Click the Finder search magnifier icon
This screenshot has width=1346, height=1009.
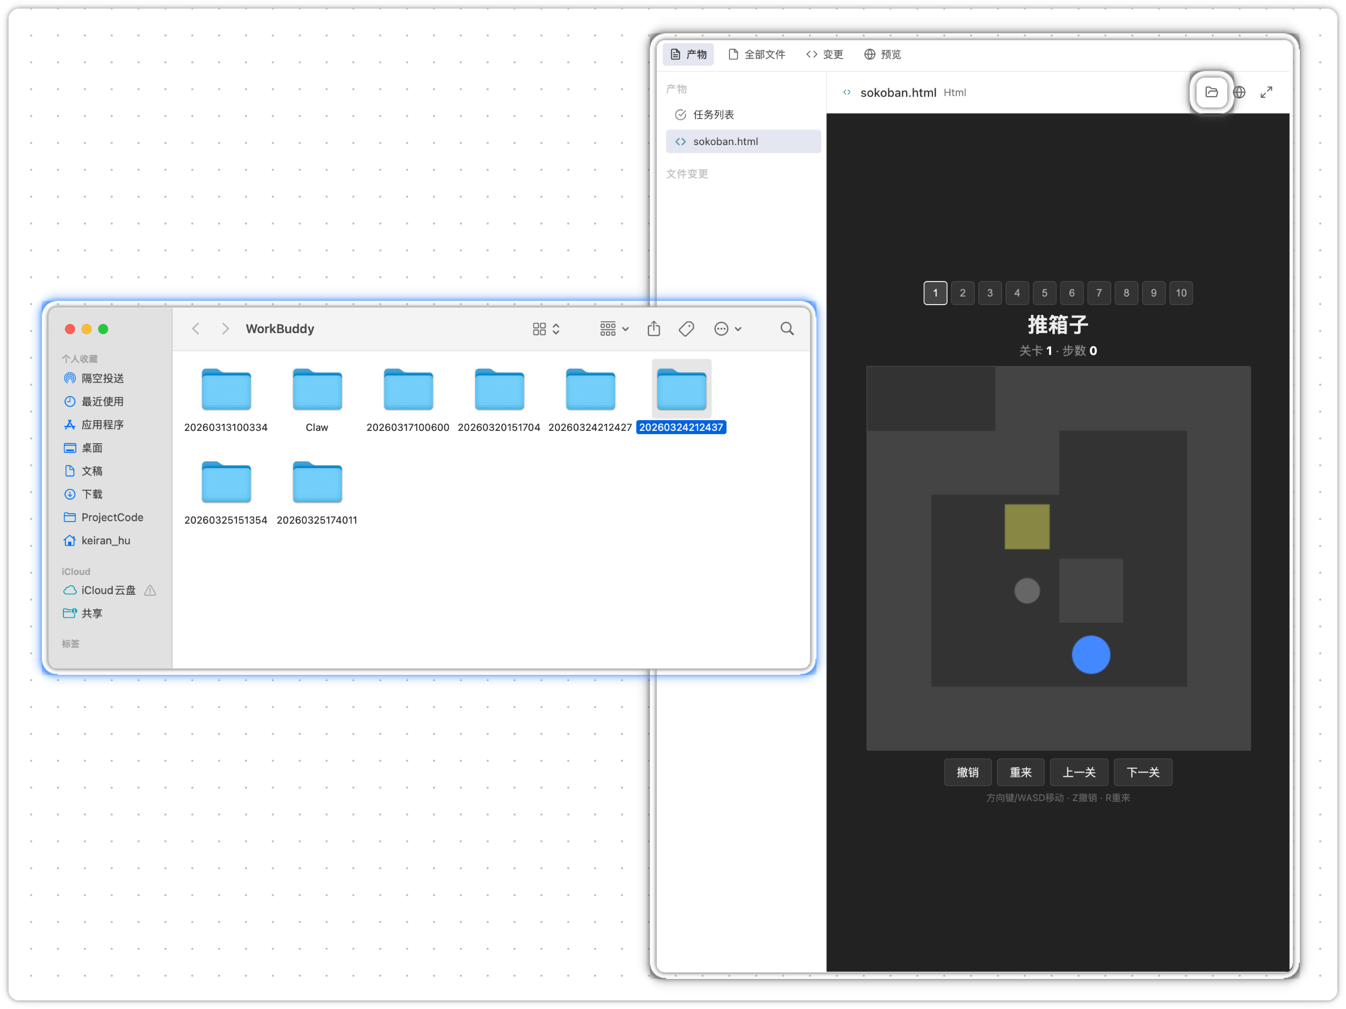click(787, 329)
